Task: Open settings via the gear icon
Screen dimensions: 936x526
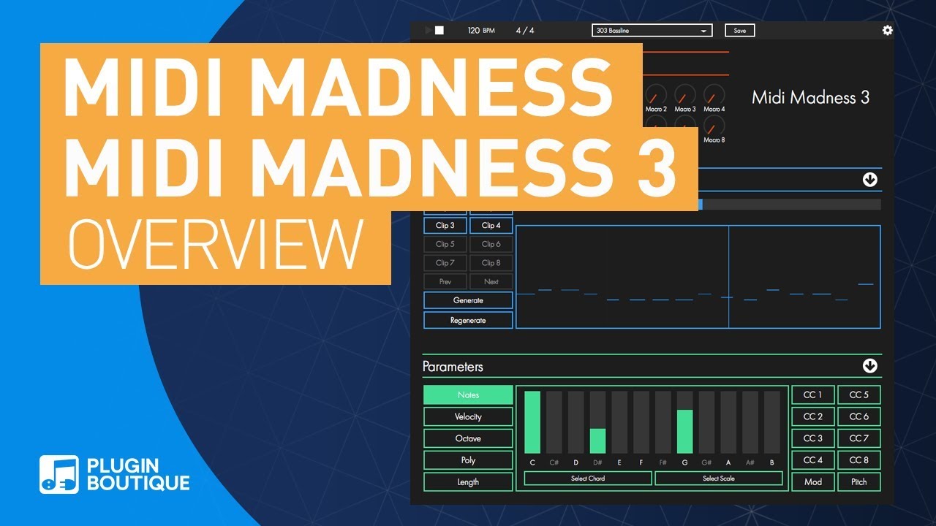Action: click(888, 30)
